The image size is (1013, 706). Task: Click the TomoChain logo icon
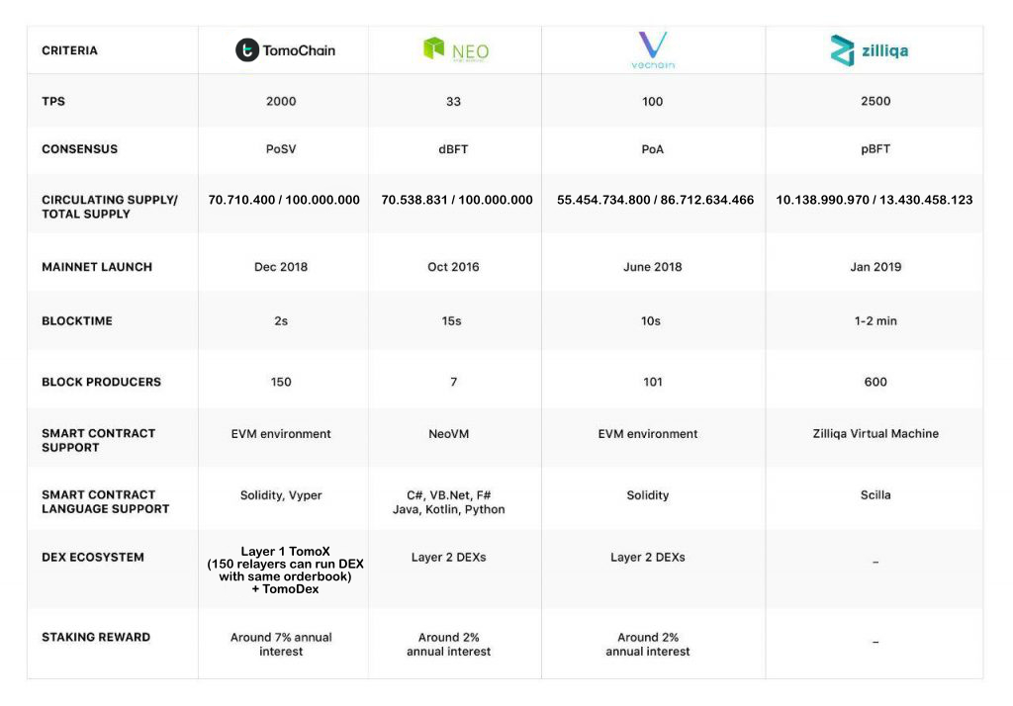click(247, 49)
